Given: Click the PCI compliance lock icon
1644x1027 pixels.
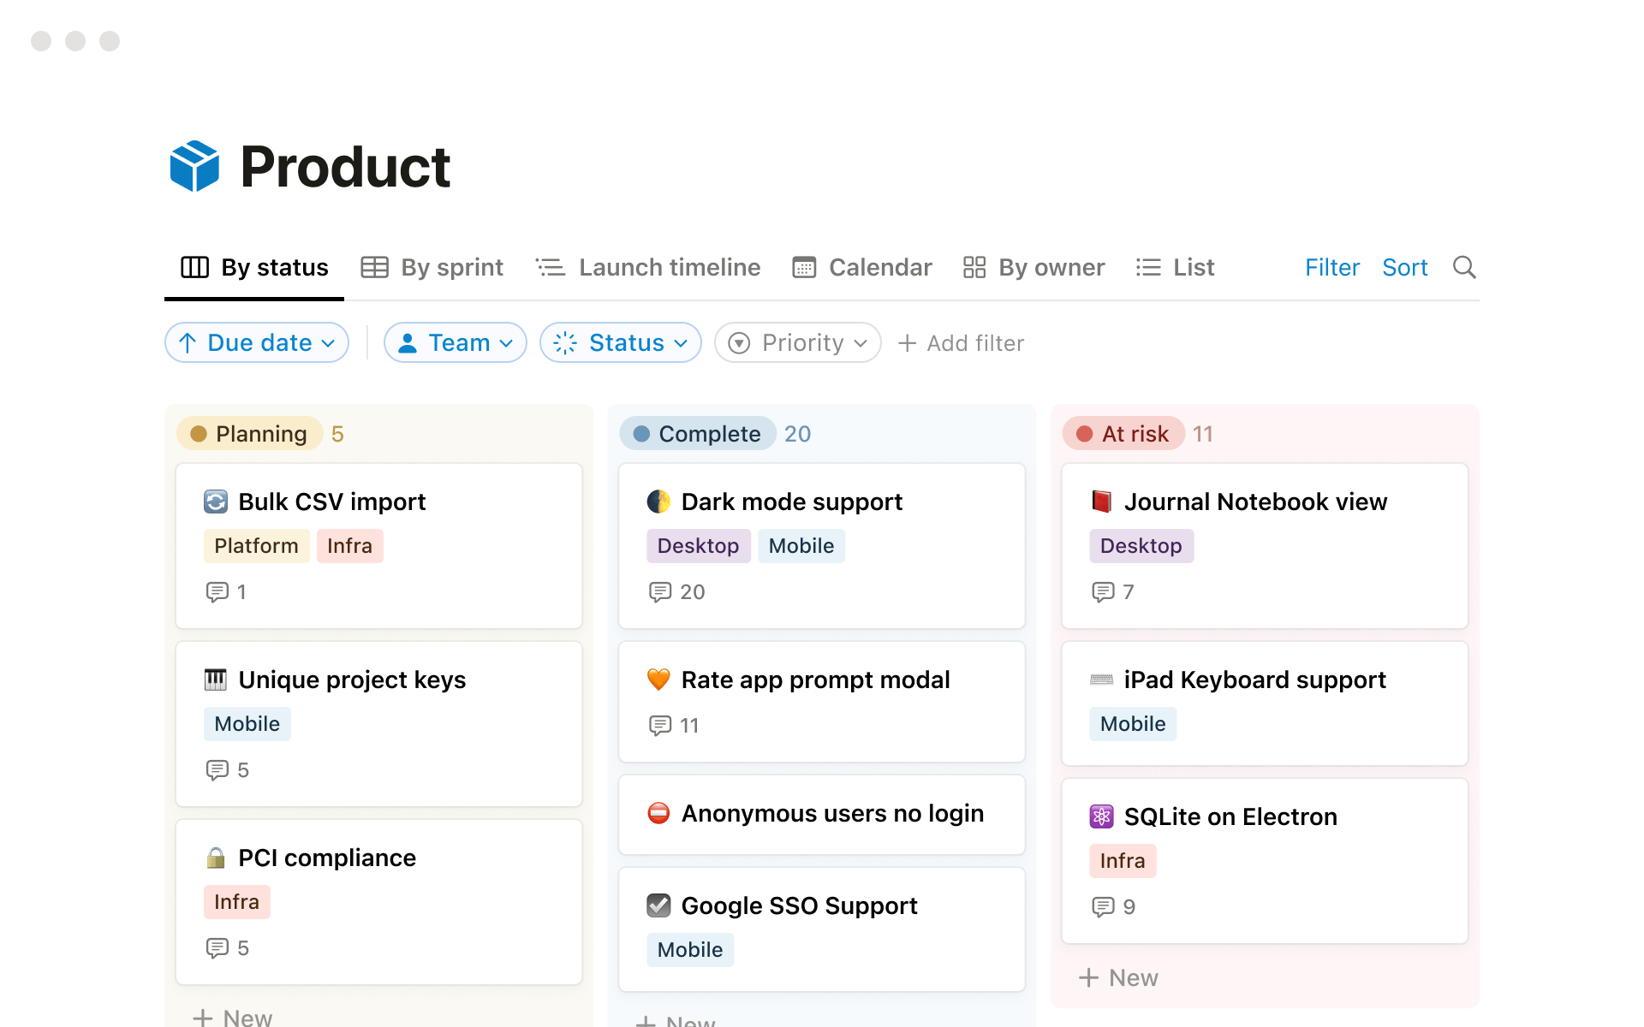Looking at the screenshot, I should point(216,858).
